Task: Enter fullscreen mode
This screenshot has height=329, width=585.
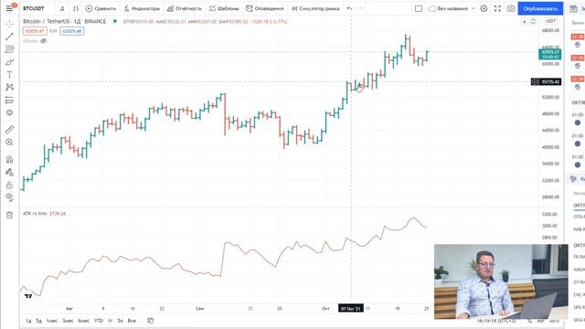Action: pyautogui.click(x=497, y=8)
